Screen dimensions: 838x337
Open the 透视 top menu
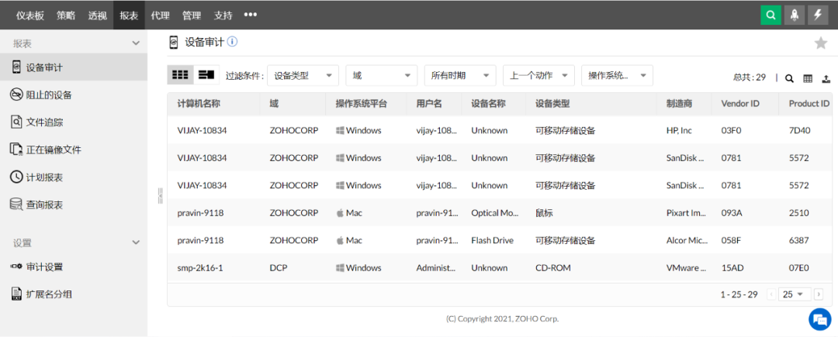pos(97,15)
